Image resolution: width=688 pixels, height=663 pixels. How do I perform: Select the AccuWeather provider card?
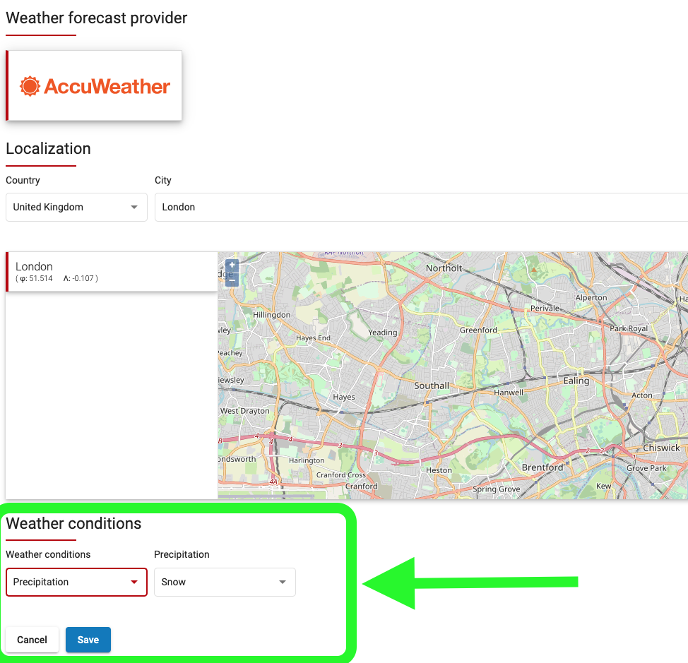(x=94, y=85)
